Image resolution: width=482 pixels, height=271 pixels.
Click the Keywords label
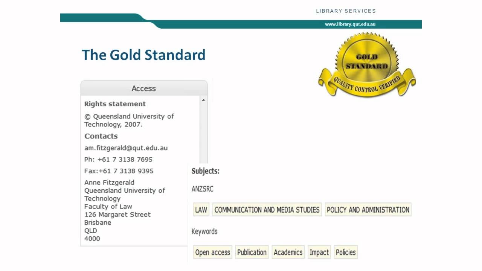coord(204,231)
